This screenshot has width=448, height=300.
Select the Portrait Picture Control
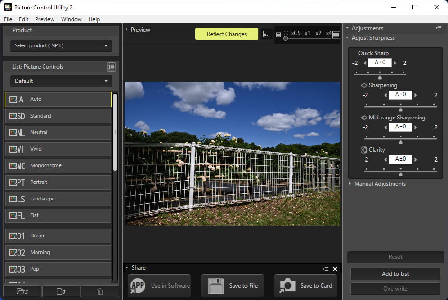click(x=58, y=182)
